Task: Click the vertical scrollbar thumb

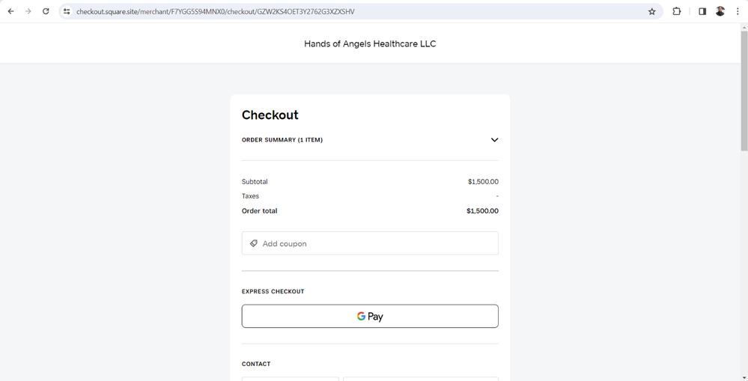Action: [x=744, y=90]
